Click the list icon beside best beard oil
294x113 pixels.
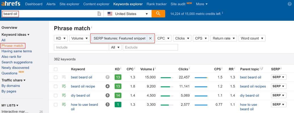[64, 77]
